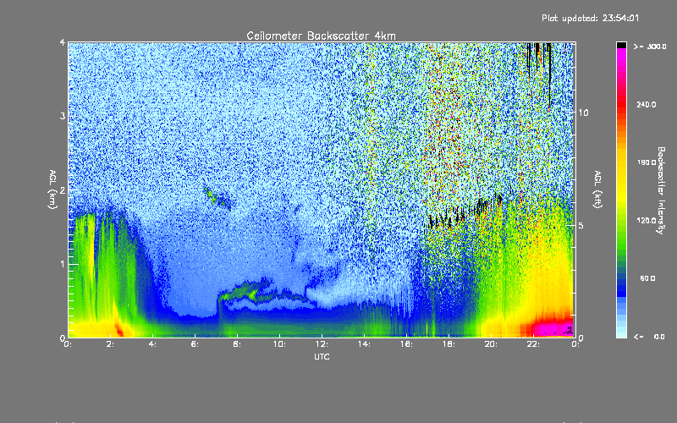Pick the palest cyan band at colorbar bottom
Viewport: 677px width, 423px height.
621,335
